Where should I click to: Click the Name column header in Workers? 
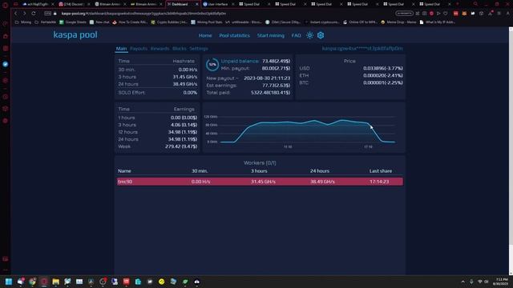click(x=124, y=170)
